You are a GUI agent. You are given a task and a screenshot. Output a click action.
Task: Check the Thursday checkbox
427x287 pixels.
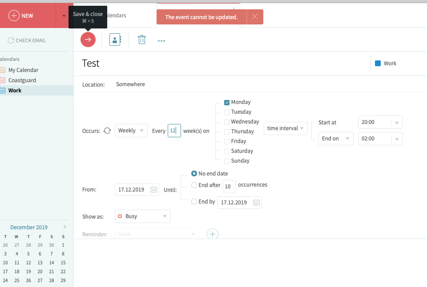pyautogui.click(x=226, y=132)
